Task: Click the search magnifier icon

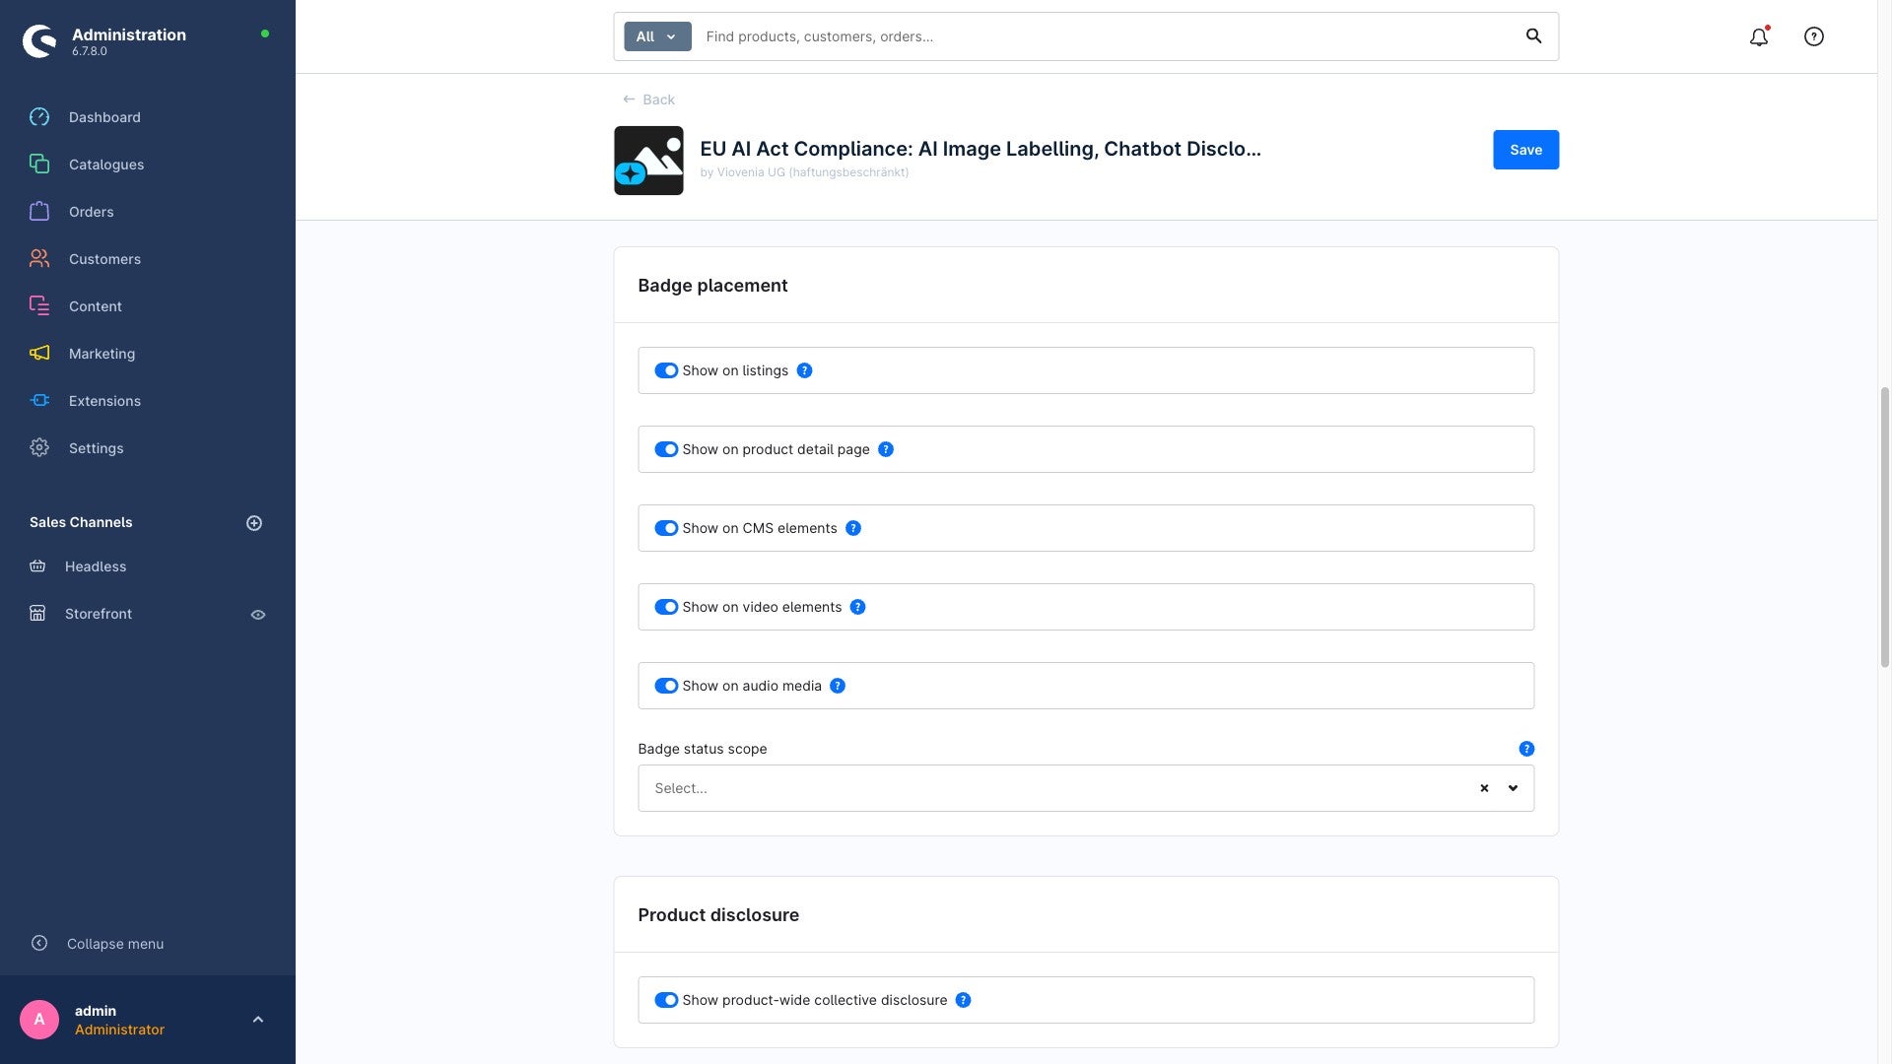Action: (1534, 36)
